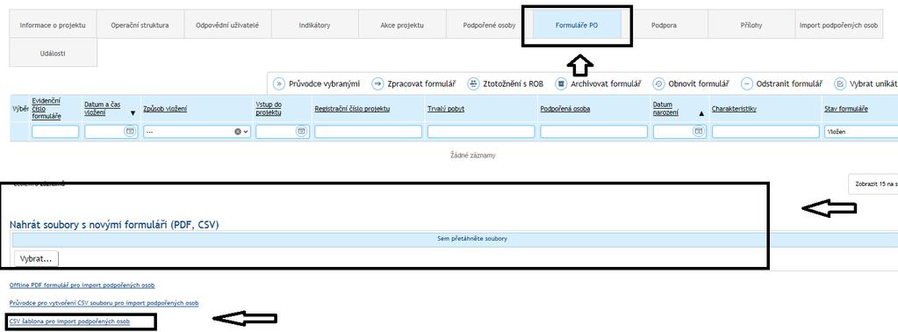Focus the Registrační číslo projektu filter field
Screen dimensions: 898x332
tap(369, 132)
